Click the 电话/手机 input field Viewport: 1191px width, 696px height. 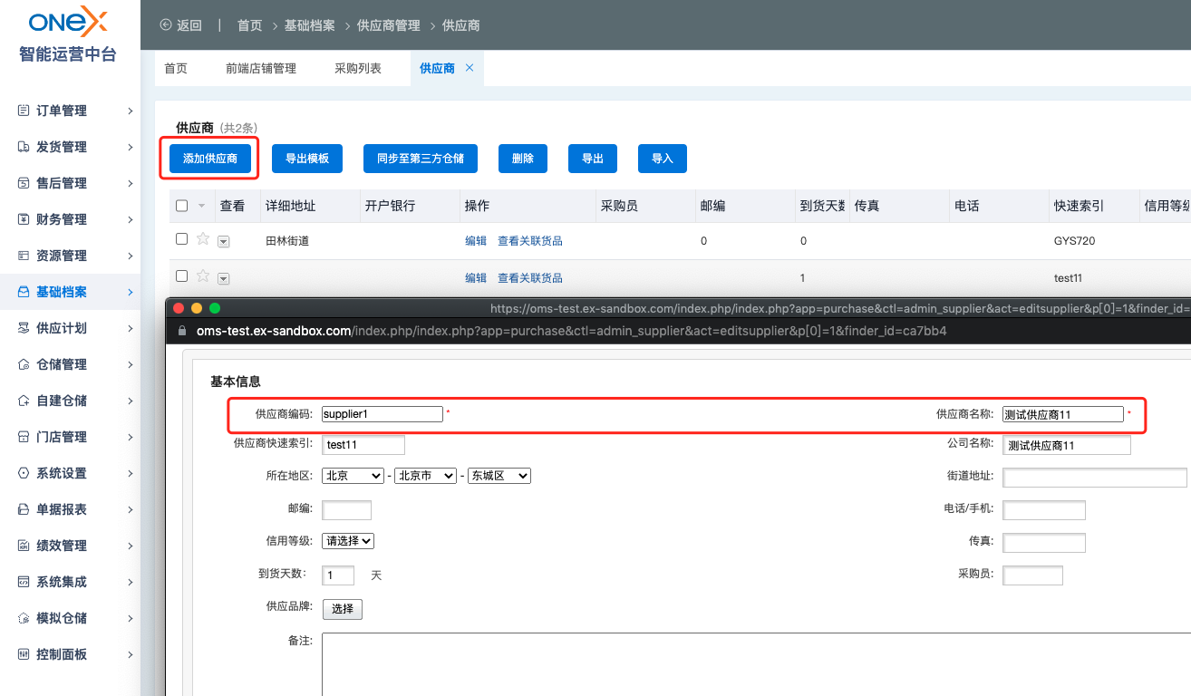[1044, 510]
